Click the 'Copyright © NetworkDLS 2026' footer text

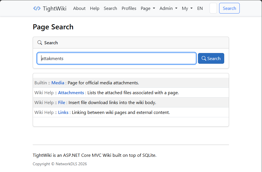point(60,164)
